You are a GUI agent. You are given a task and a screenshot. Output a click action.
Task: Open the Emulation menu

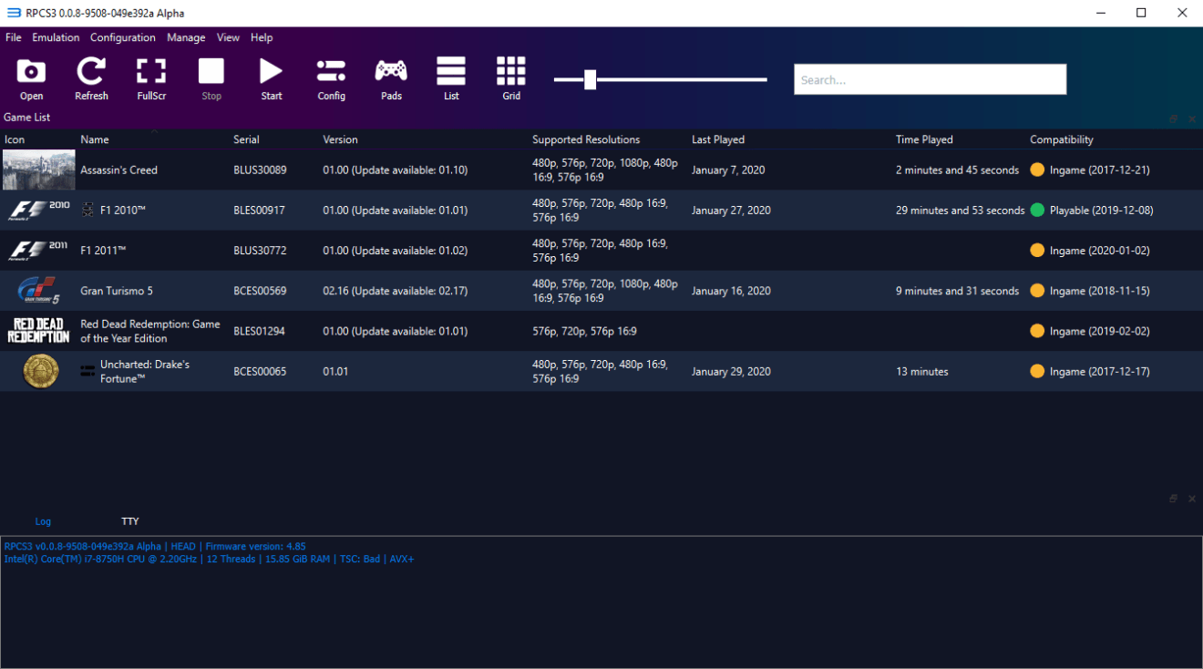(56, 37)
